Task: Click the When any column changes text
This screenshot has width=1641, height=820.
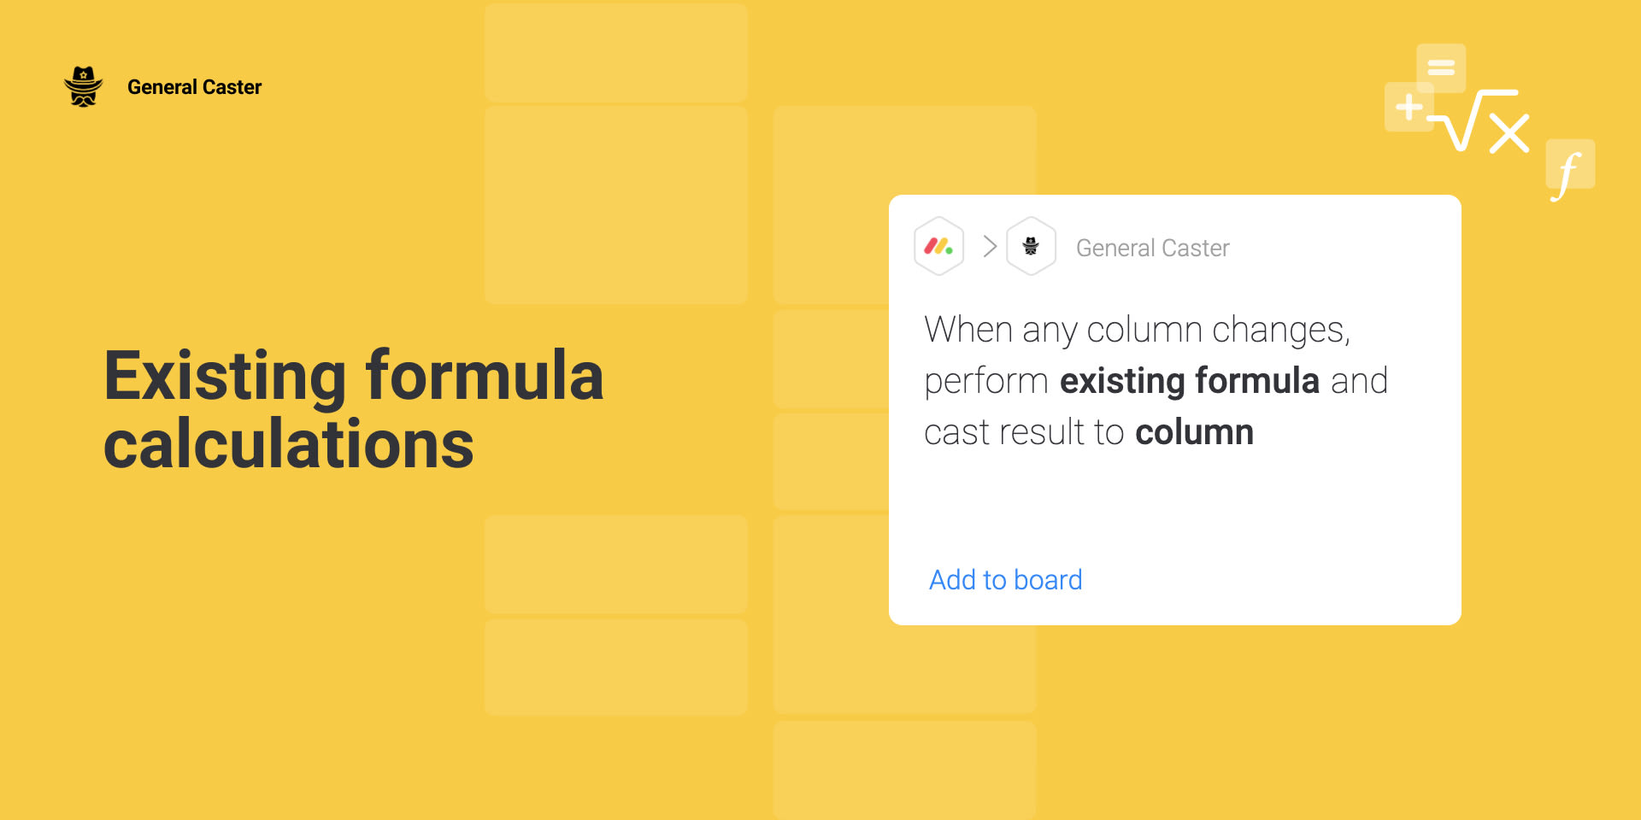Action: 1137,331
